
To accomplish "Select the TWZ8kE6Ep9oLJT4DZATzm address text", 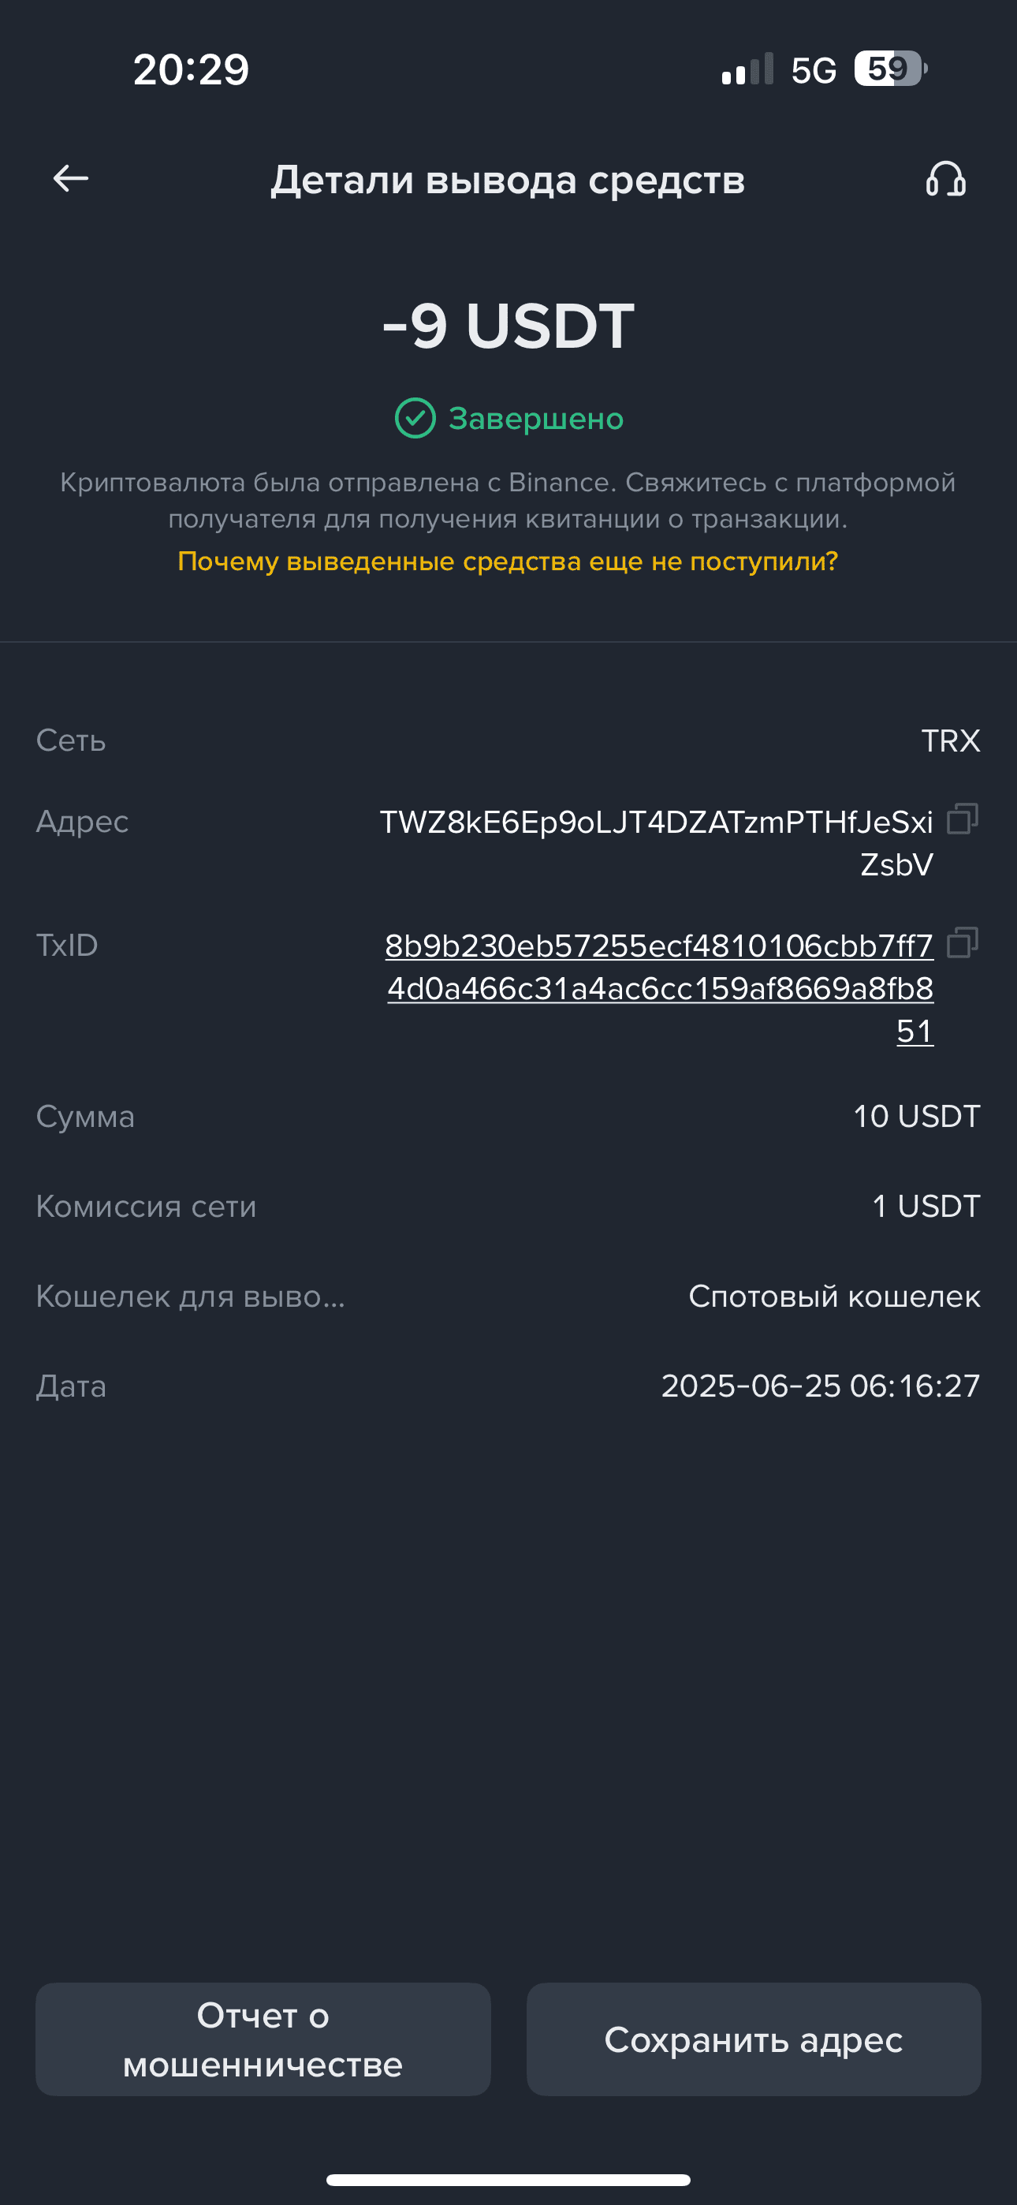I will pyautogui.click(x=657, y=842).
